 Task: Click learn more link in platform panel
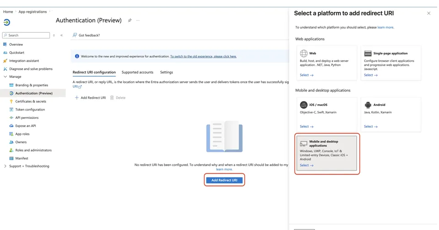[x=385, y=27]
